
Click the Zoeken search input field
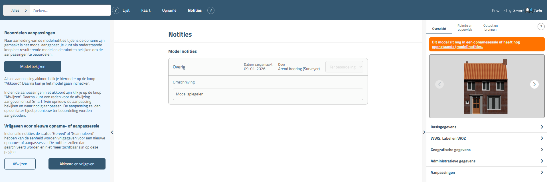pos(70,11)
